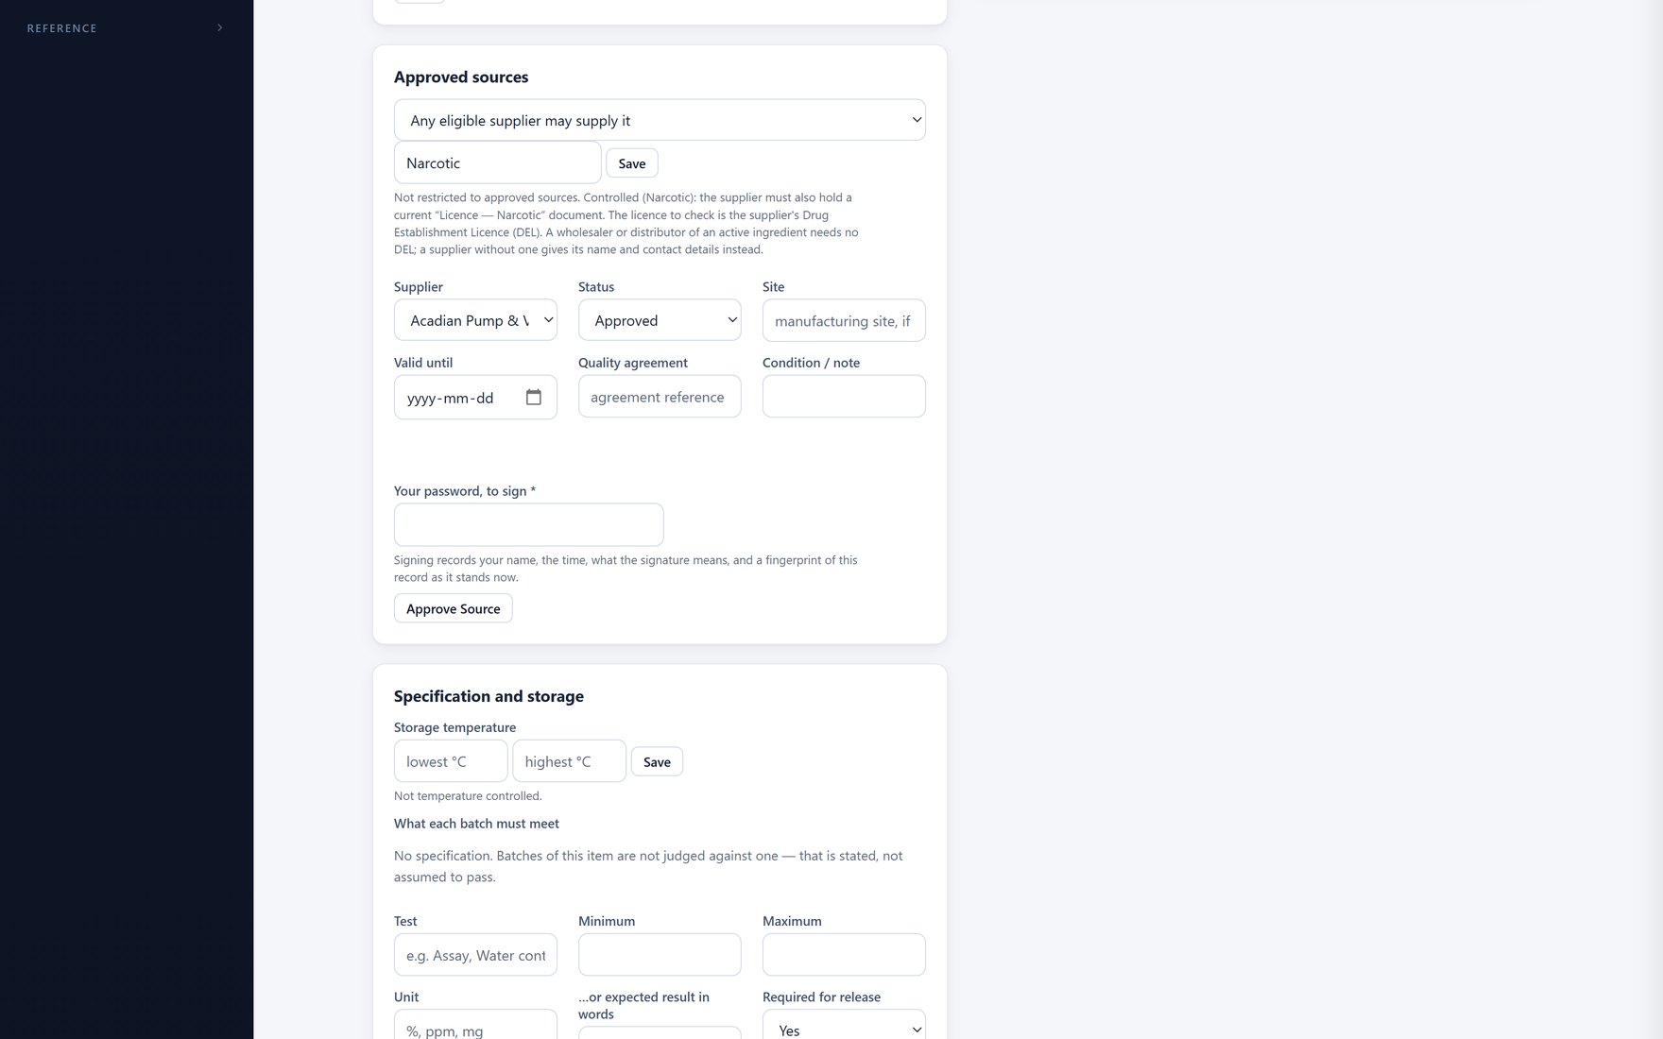This screenshot has height=1039, width=1663.
Task: Click the Approve Source button
Action: coord(454,608)
